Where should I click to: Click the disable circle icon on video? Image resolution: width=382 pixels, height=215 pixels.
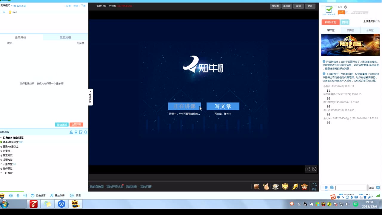click(x=314, y=169)
